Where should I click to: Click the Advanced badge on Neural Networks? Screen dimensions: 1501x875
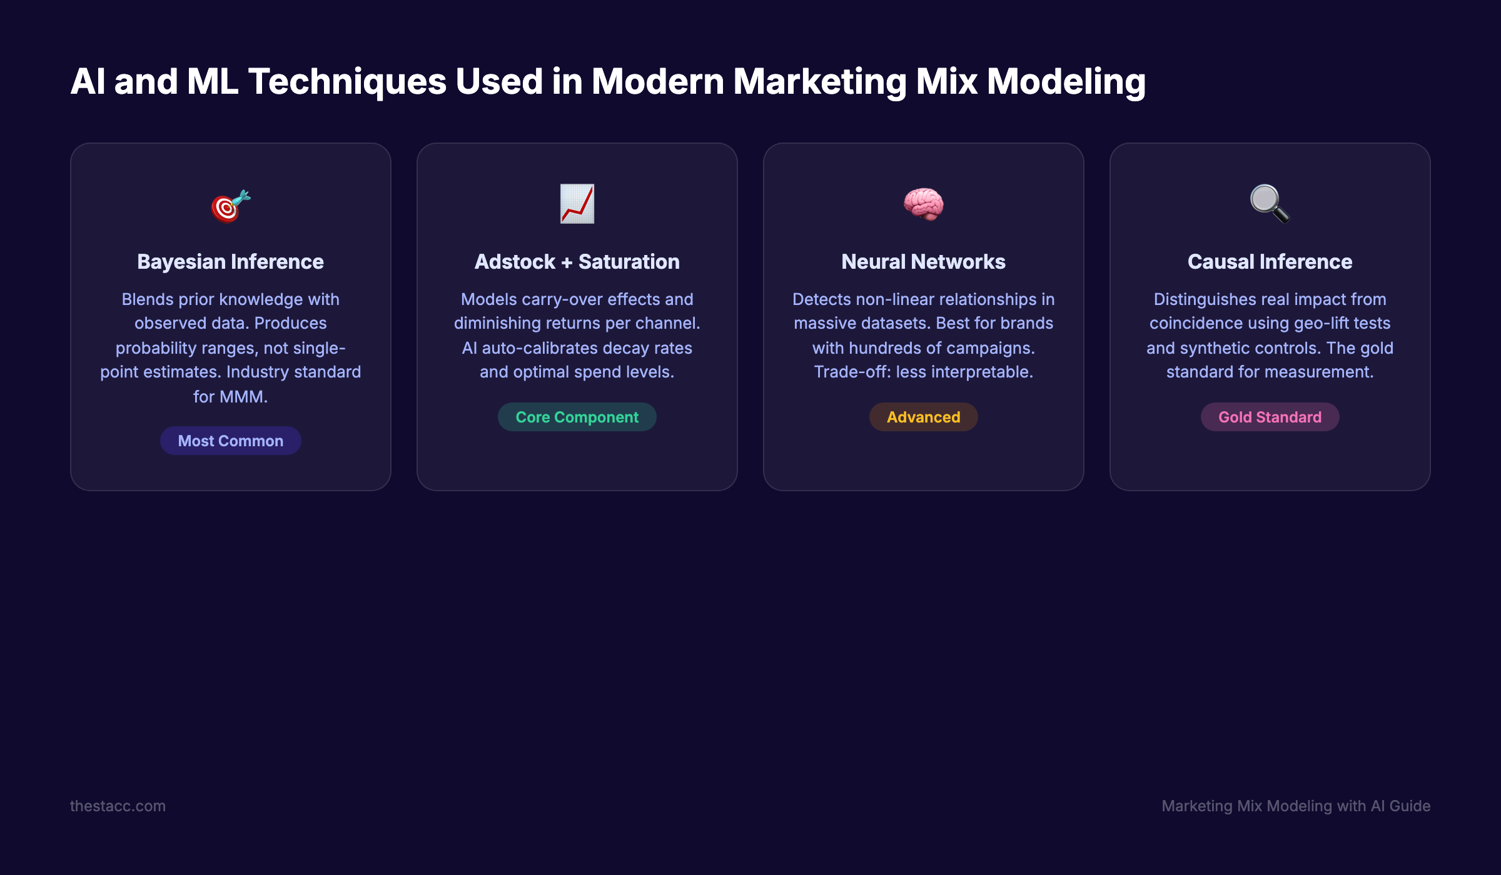(x=923, y=417)
